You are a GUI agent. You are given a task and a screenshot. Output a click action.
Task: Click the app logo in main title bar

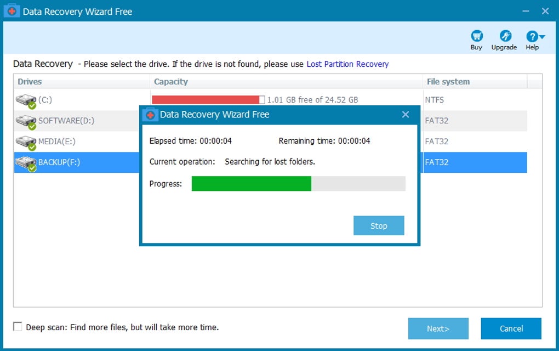(x=12, y=11)
